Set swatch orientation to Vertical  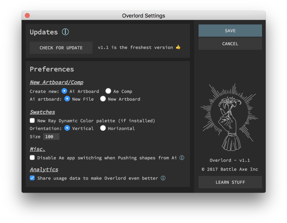[x=67, y=128]
